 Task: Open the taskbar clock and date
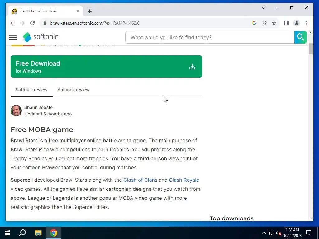pos(292,233)
